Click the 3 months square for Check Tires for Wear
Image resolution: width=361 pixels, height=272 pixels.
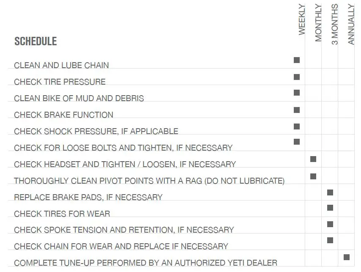pos(330,208)
